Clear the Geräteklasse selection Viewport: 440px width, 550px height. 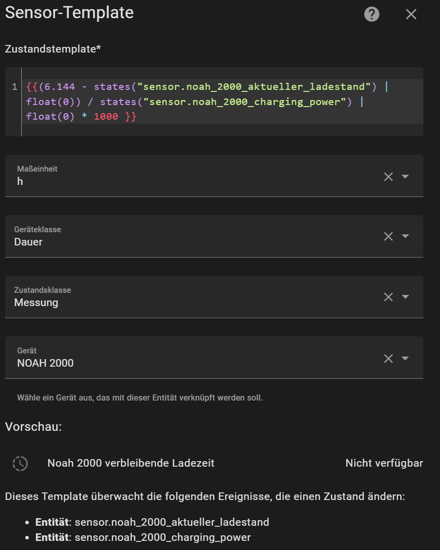pyautogui.click(x=388, y=236)
